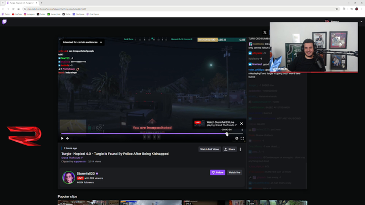Open the Ramee account avatar in the header
Viewport: 365px width, 205px height.
coord(327,22)
